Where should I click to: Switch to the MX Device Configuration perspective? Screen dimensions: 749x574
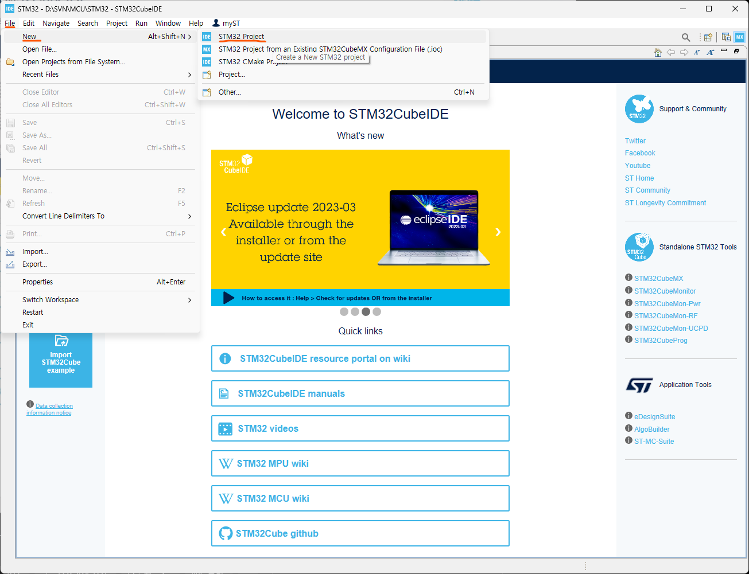click(x=740, y=37)
